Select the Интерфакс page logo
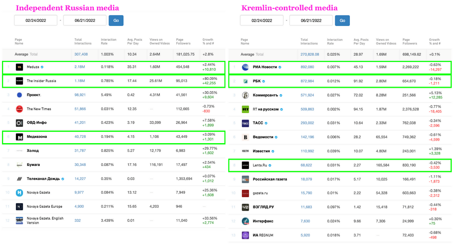 246,221
